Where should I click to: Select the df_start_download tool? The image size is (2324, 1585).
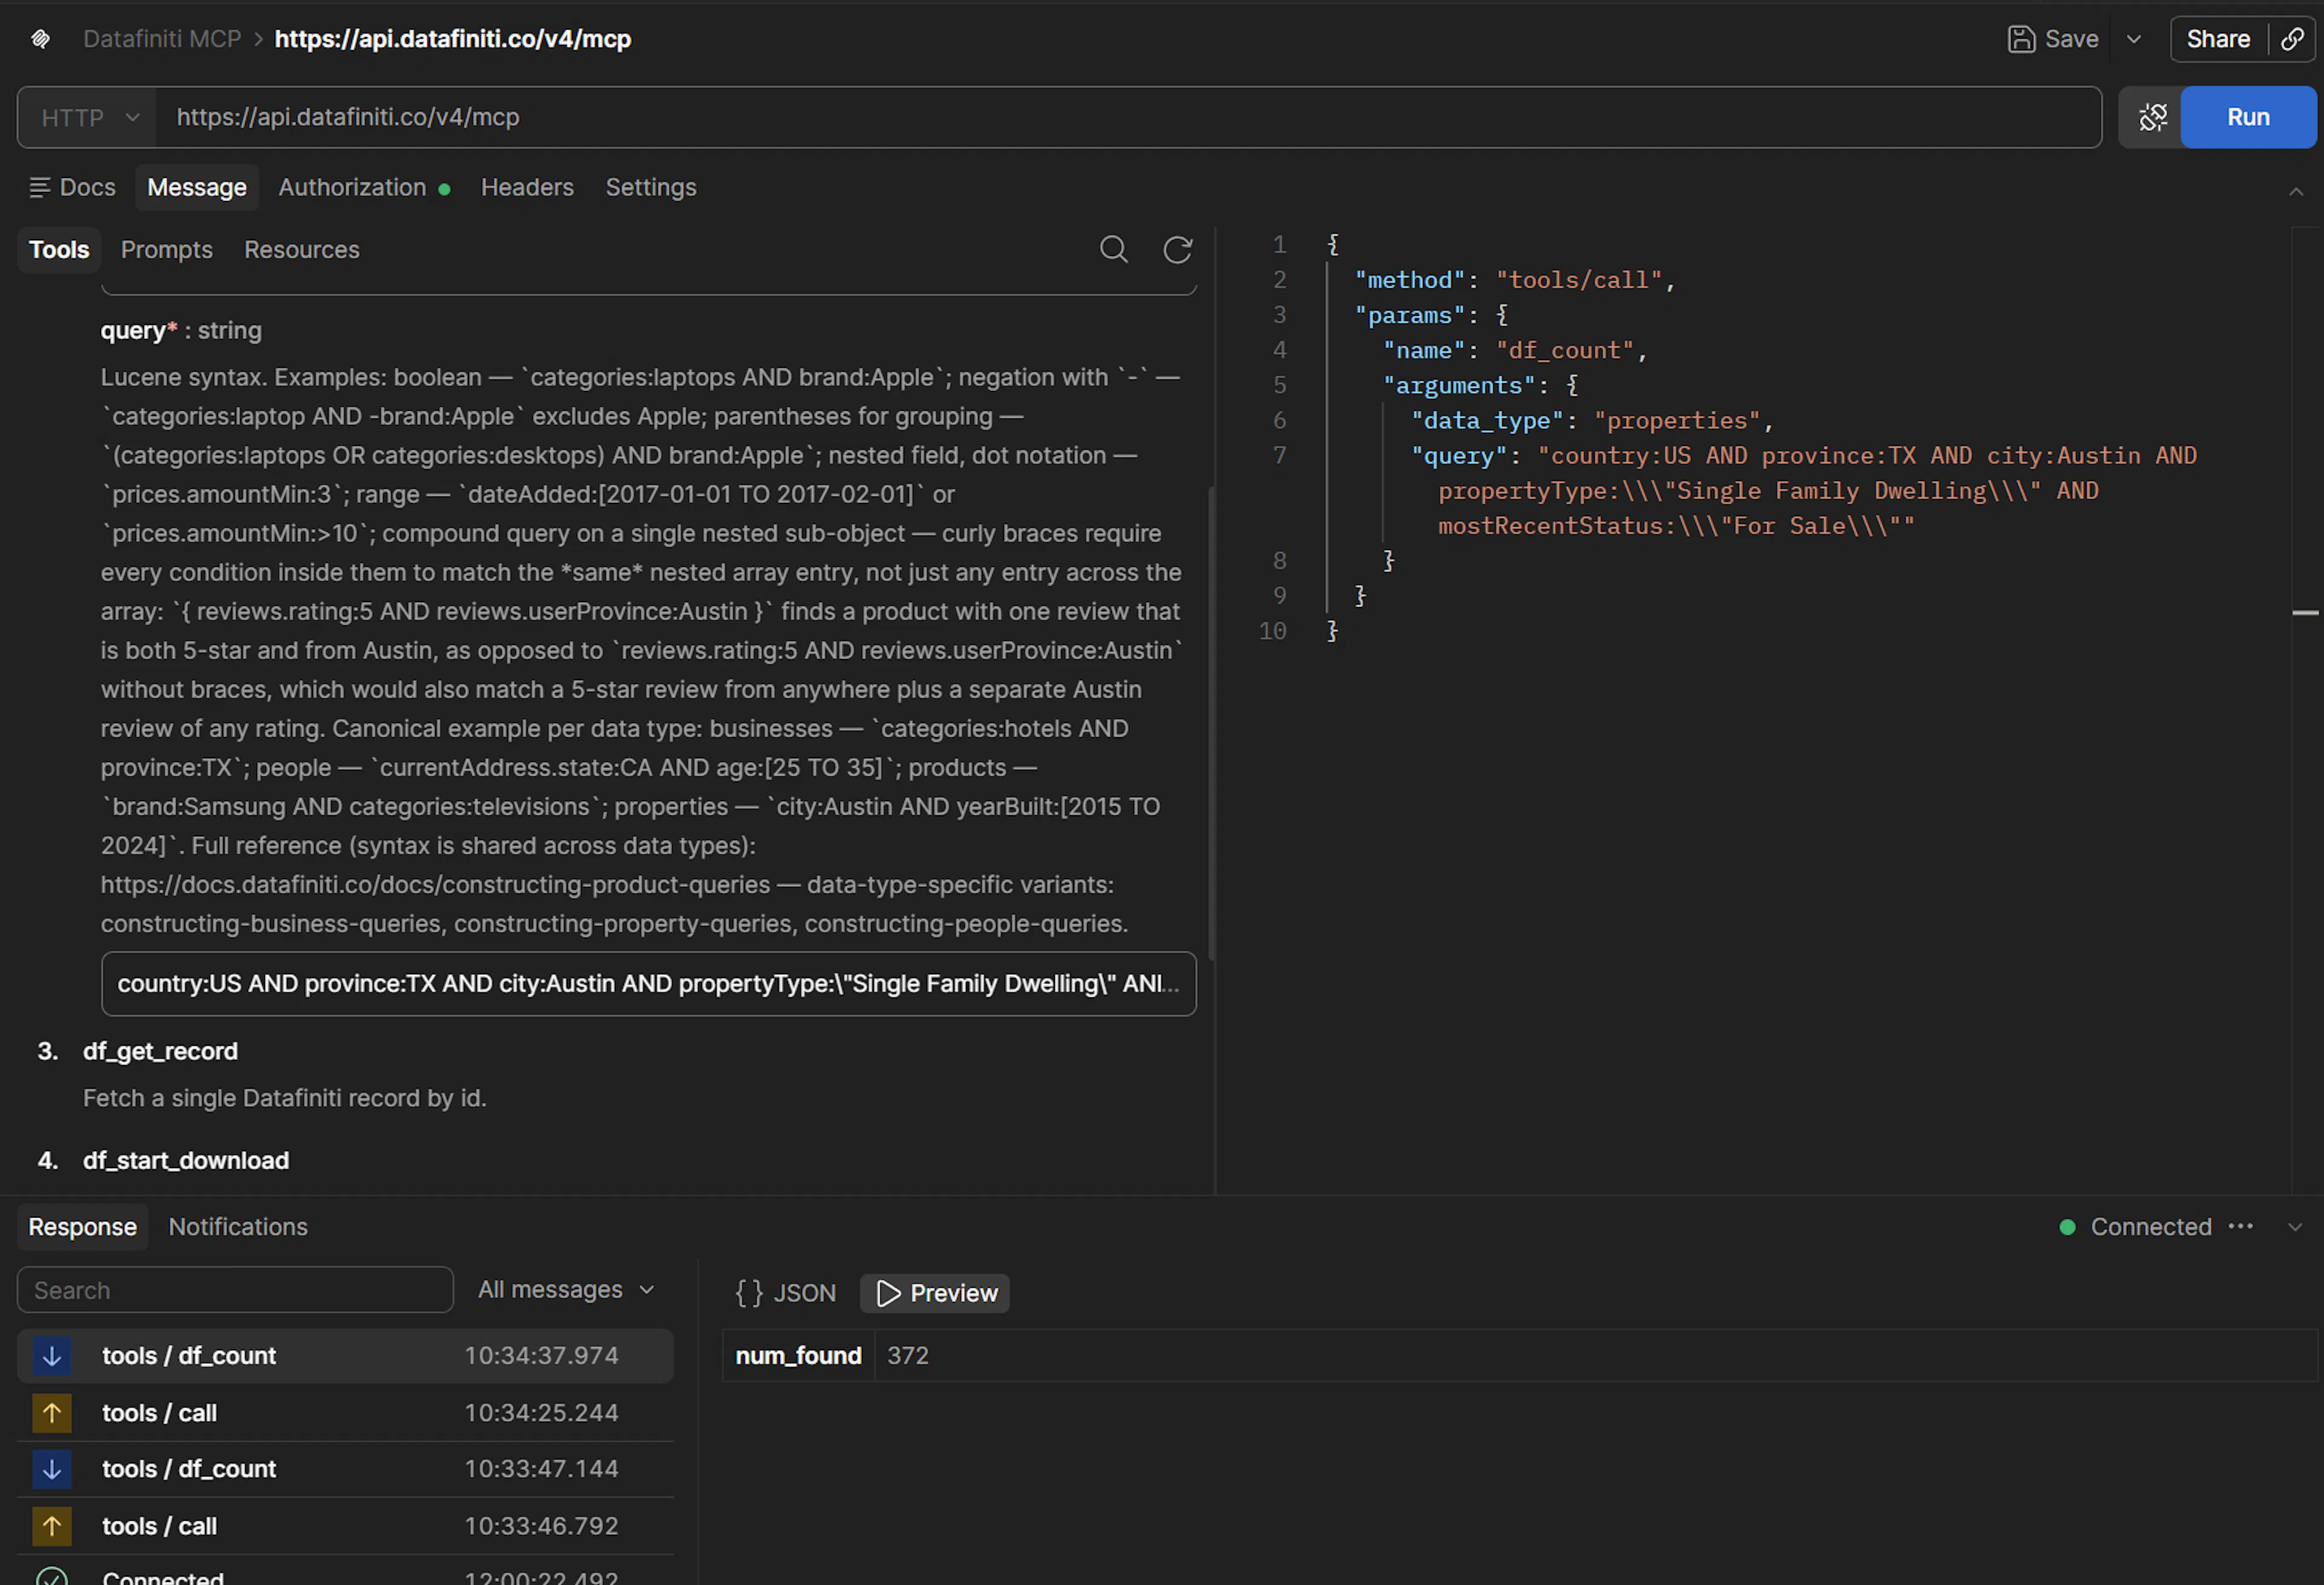coord(186,1160)
